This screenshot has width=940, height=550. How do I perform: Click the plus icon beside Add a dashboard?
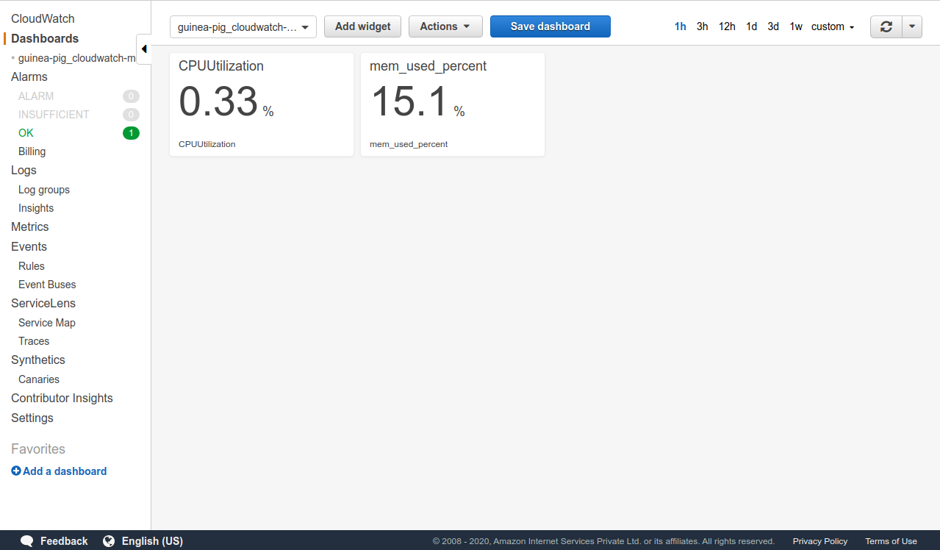[16, 471]
